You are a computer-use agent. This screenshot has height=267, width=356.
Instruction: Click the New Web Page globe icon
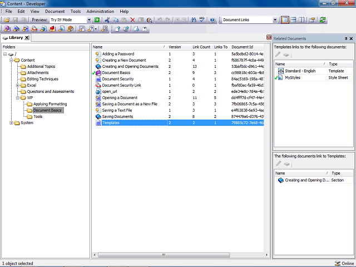(x=43, y=29)
